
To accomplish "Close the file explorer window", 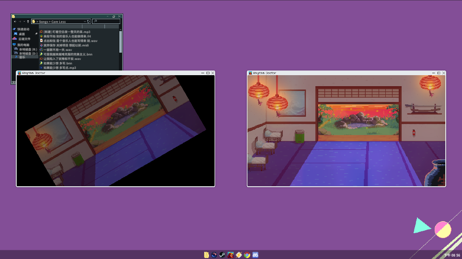I will click(119, 16).
